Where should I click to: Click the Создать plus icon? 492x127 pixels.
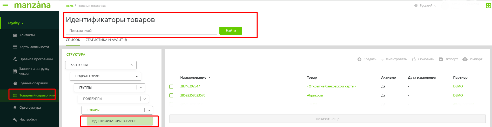point(359,59)
